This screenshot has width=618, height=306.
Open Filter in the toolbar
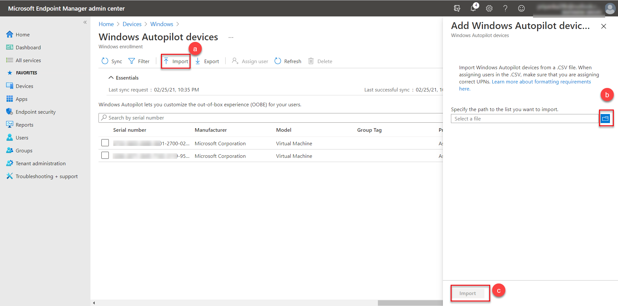pos(139,61)
